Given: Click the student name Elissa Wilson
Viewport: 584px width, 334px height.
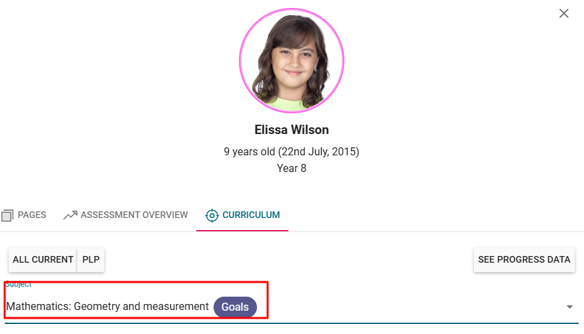Looking at the screenshot, I should tap(292, 130).
